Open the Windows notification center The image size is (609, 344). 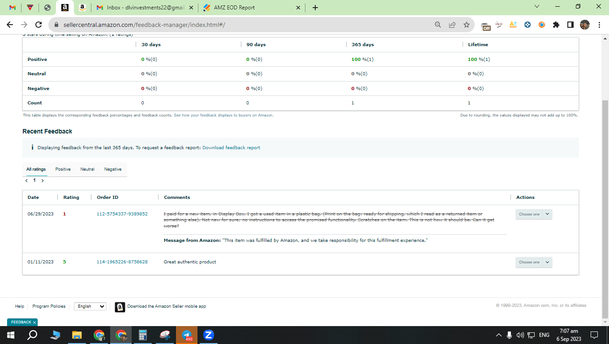[x=594, y=335]
